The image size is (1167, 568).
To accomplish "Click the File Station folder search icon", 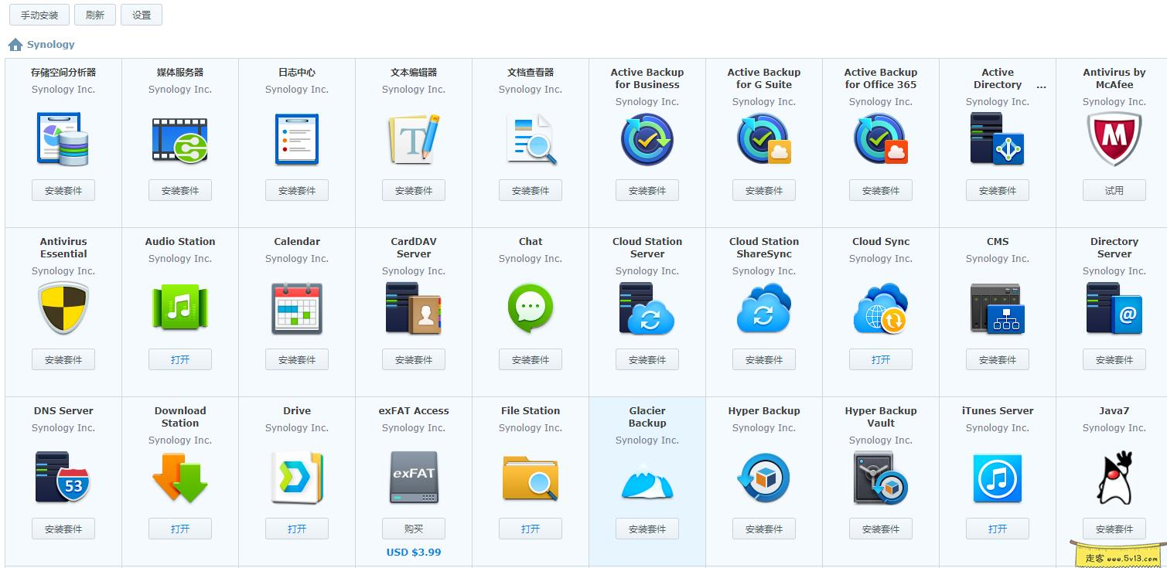I will 530,477.
